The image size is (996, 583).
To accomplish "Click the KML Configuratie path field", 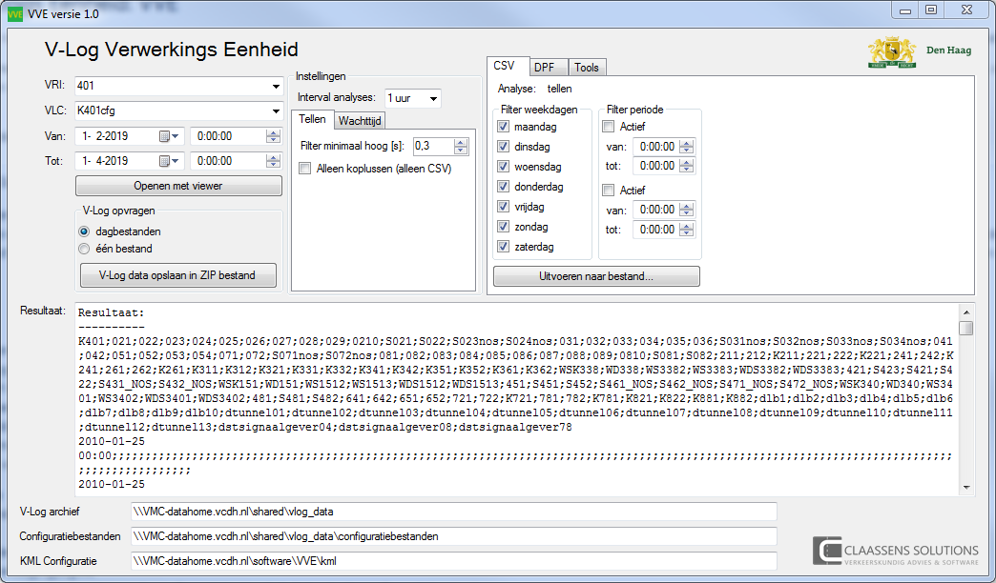I will (453, 561).
